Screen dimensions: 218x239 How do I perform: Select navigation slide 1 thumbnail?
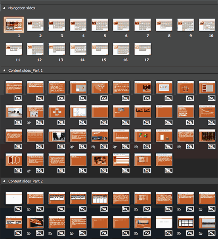(x=14, y=25)
